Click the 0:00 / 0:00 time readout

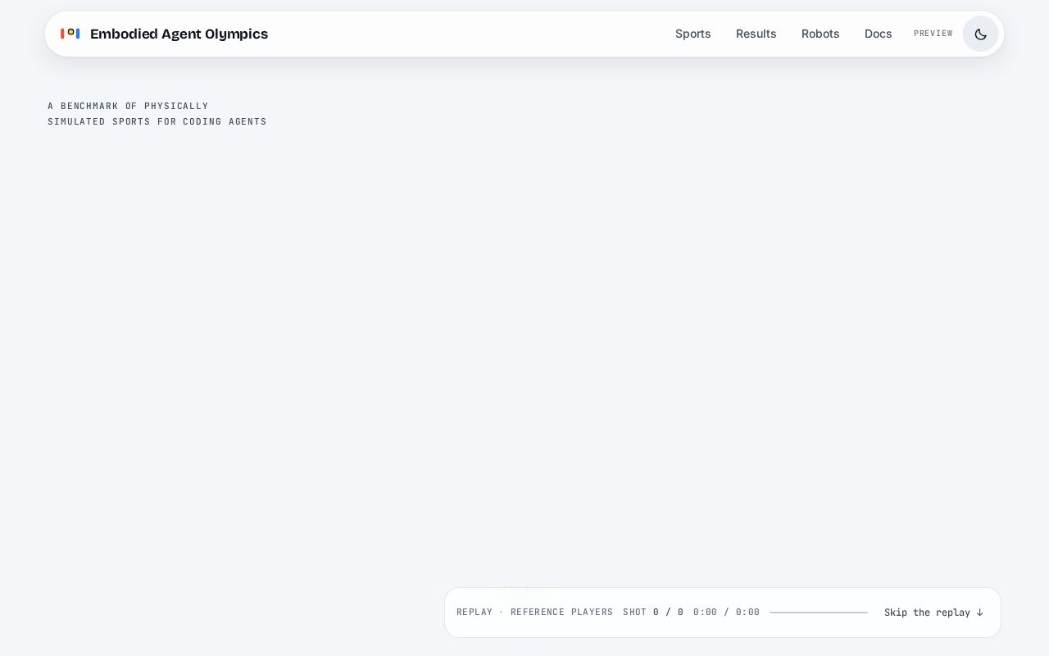point(726,613)
